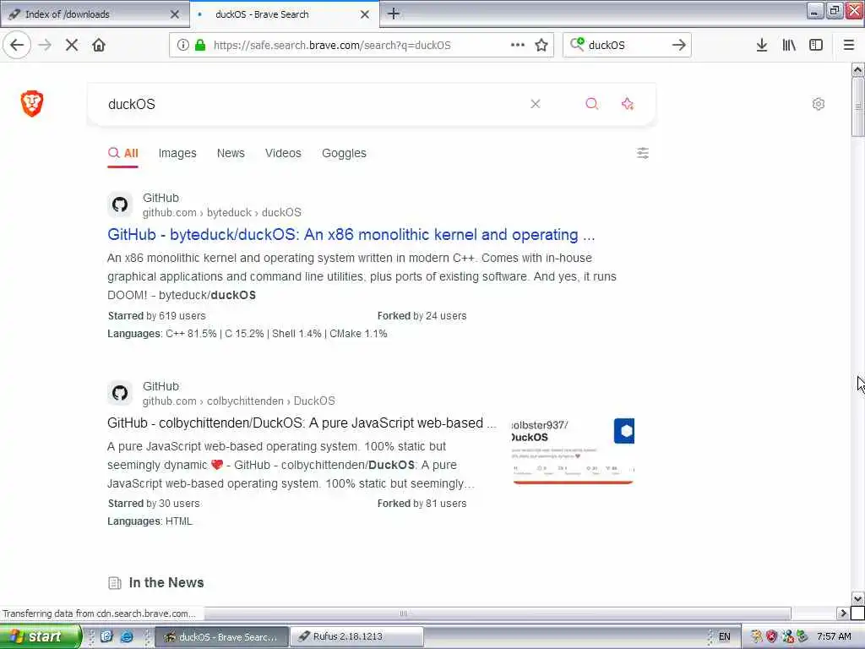Open search filters slider icon

tap(643, 153)
